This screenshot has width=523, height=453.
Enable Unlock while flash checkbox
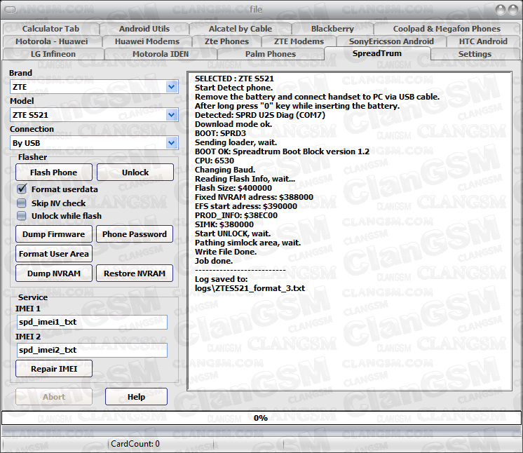point(22,216)
